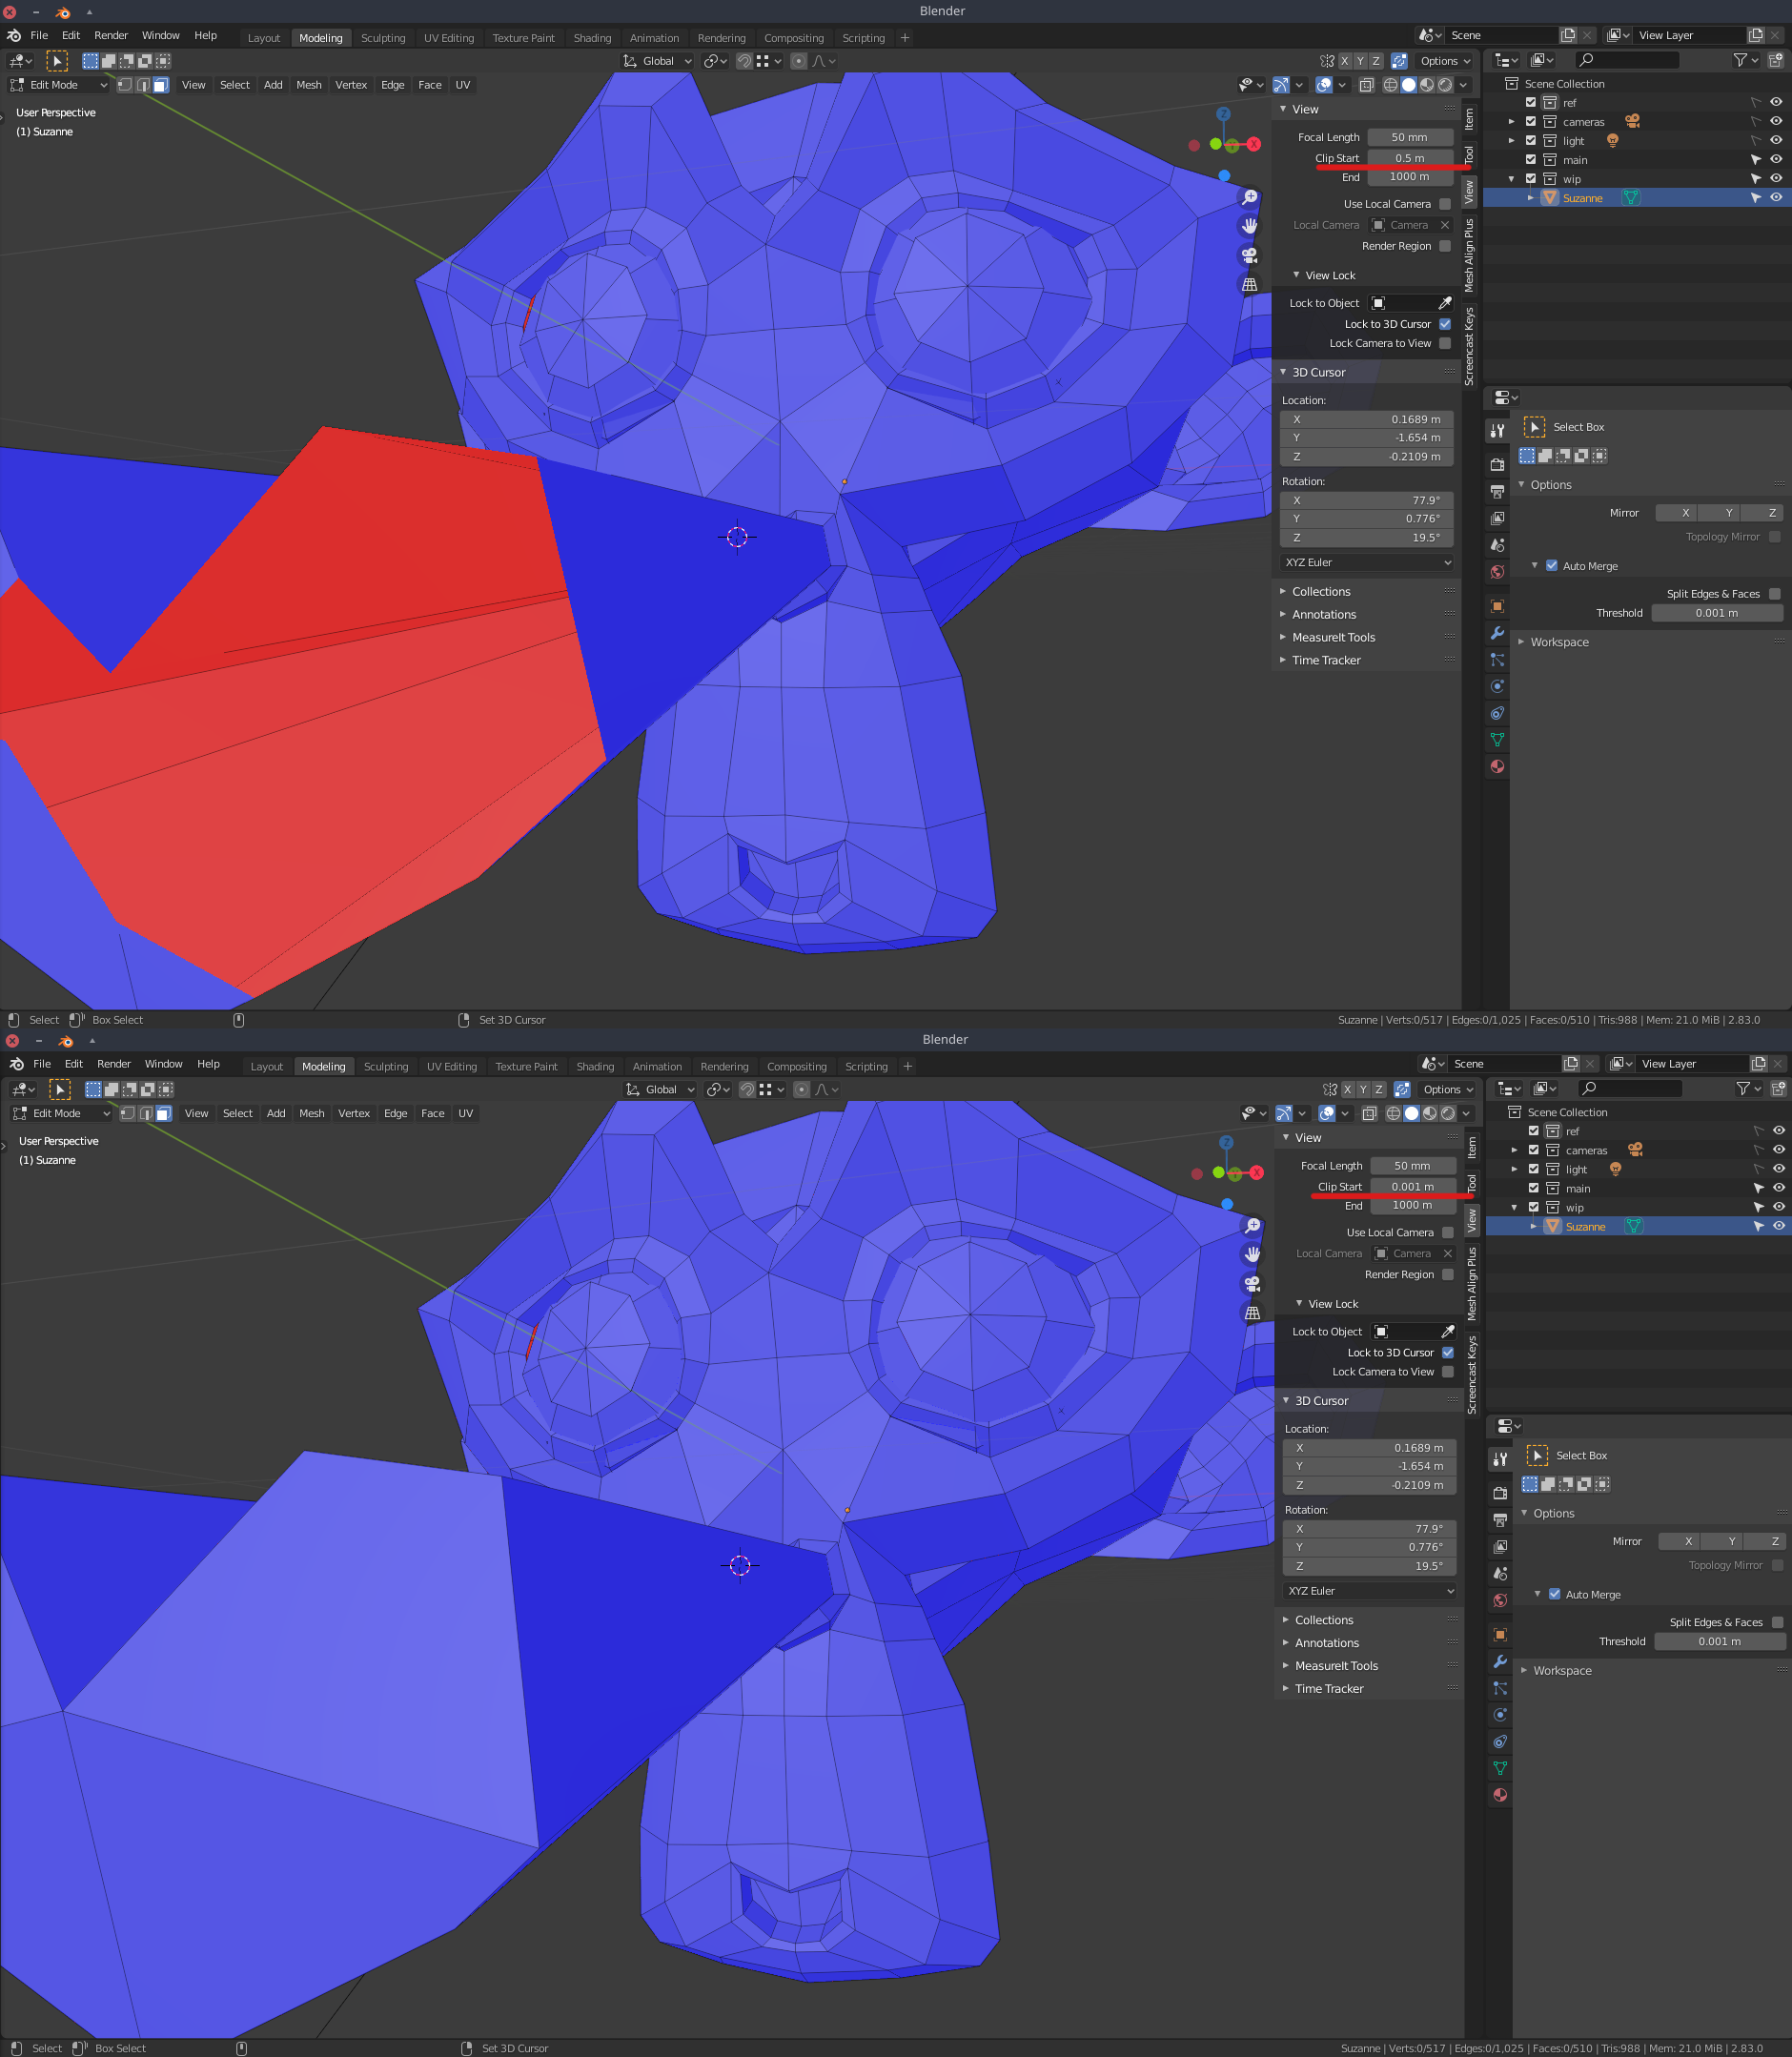1792x2057 pixels.
Task: Open Edit Mode dropdown in upper Blender window
Action: (58, 85)
